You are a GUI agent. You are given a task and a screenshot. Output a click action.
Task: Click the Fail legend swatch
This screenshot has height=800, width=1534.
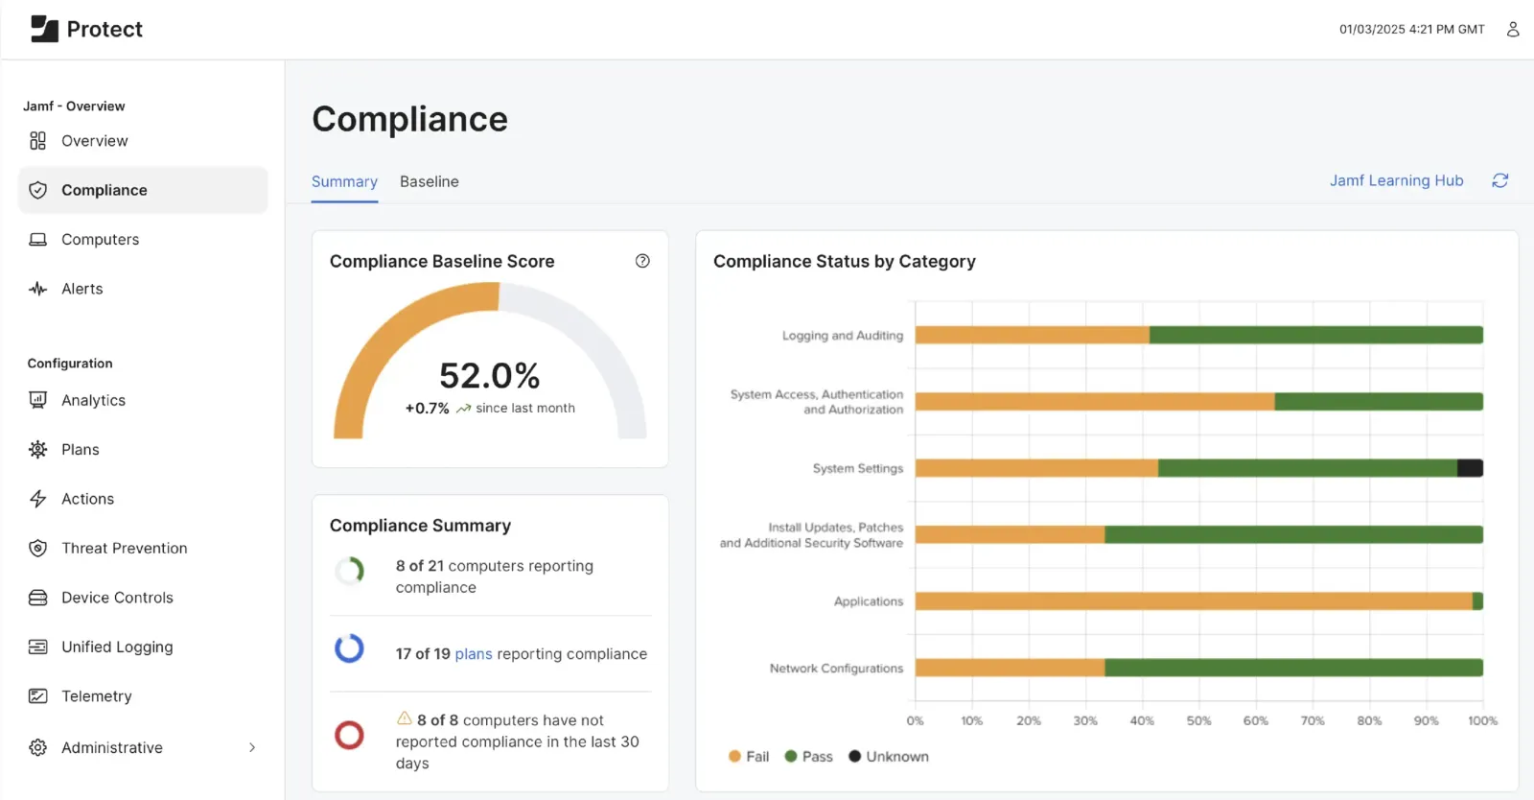(734, 757)
